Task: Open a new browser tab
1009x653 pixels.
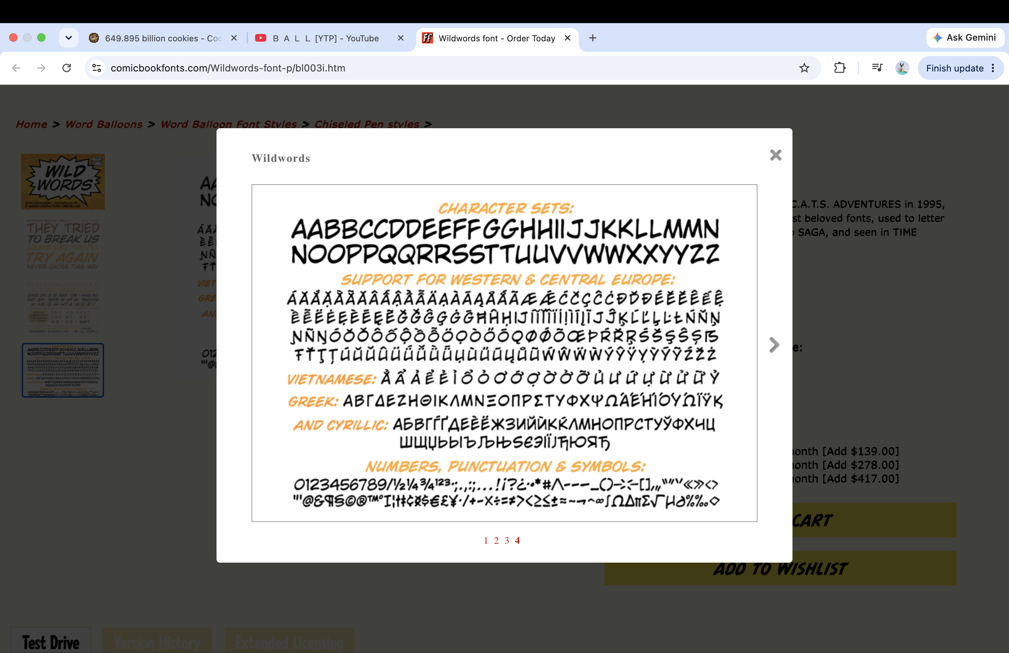Action: (x=593, y=38)
